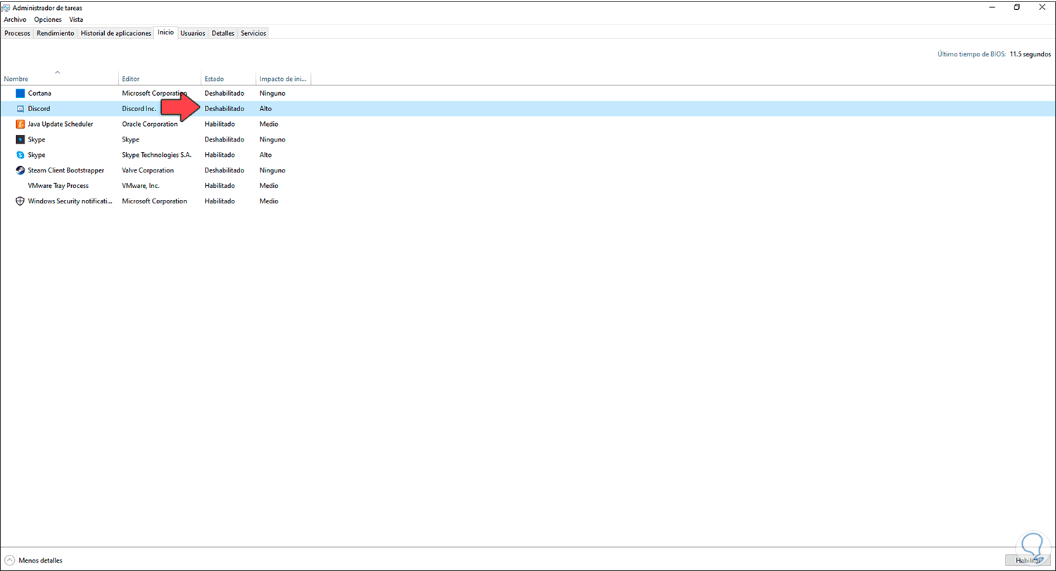Sort by the Impacto de inicio column
Viewport: 1056px width, 571px height.
click(283, 78)
